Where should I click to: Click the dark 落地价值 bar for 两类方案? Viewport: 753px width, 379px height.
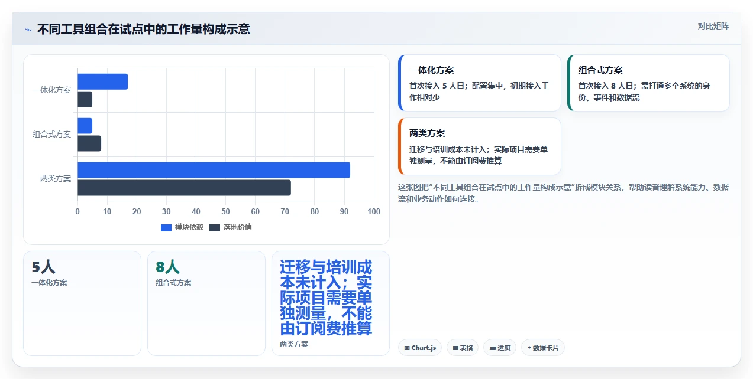(x=184, y=188)
